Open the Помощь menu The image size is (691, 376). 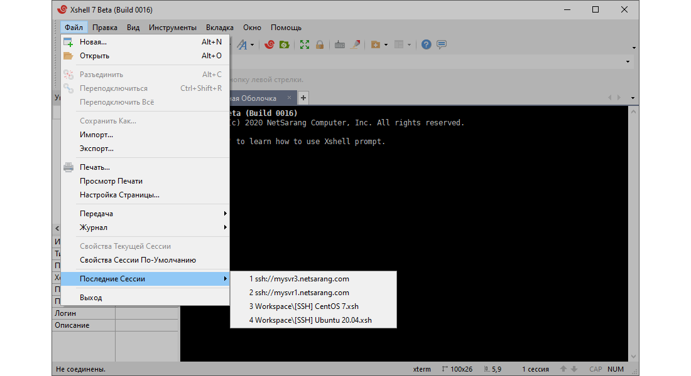tap(286, 28)
